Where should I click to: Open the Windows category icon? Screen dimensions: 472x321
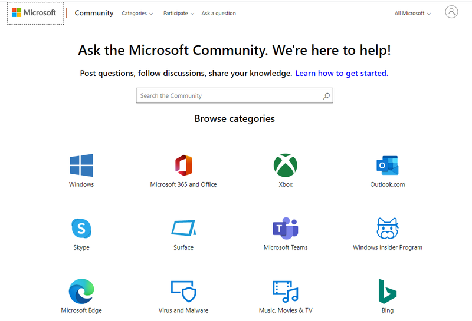81,166
